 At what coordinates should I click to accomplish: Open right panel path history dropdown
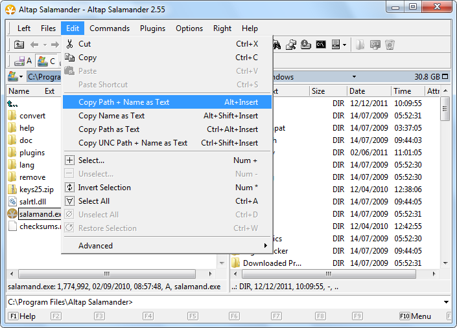tap(354, 77)
